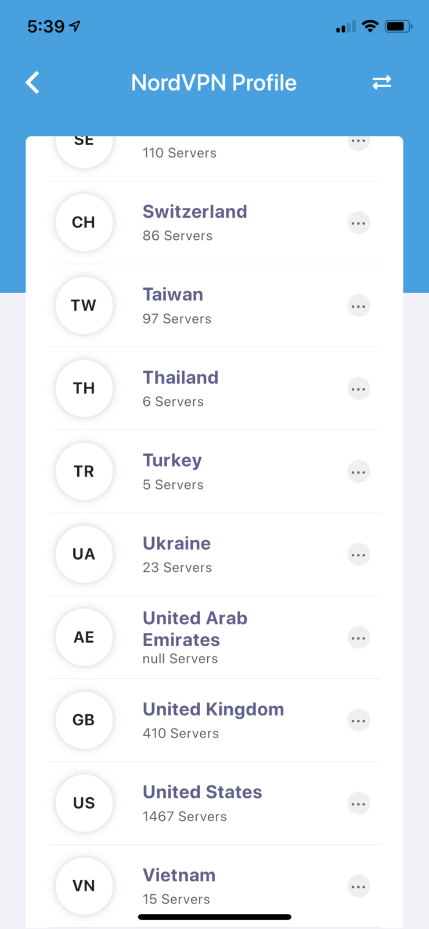This screenshot has width=429, height=929.
Task: Select Thailand from the server list
Action: 181,378
